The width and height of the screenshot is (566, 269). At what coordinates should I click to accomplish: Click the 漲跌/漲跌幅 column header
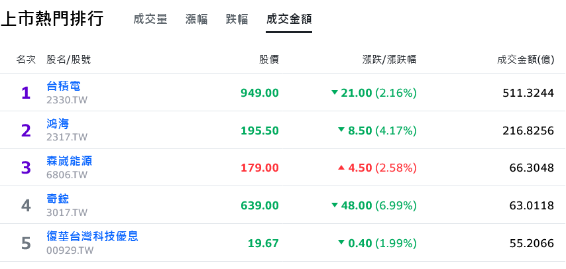coord(389,60)
